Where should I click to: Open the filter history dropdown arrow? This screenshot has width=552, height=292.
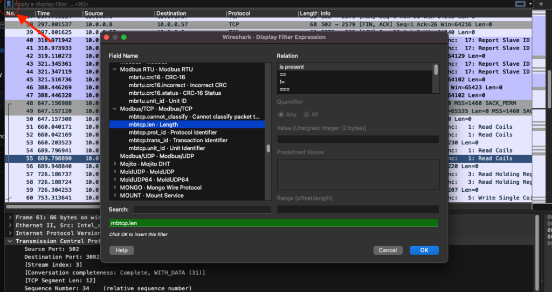point(530,4)
